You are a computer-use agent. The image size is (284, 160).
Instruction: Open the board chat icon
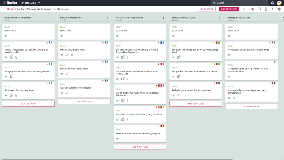tap(259, 9)
